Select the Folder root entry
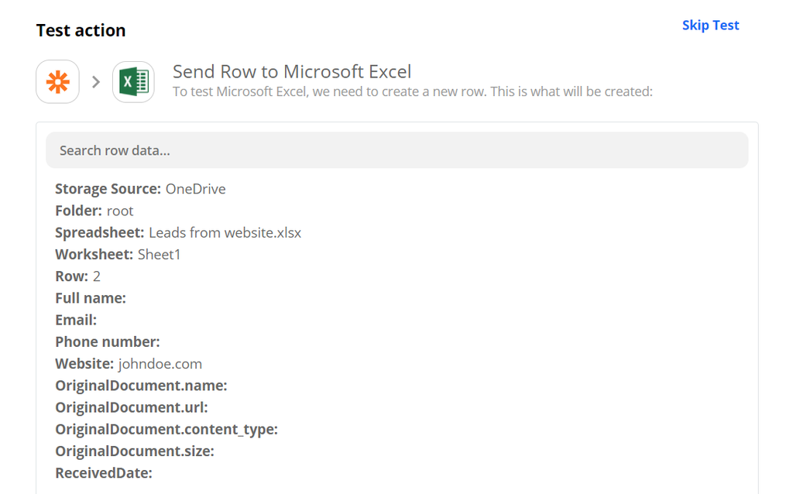793x494 pixels. click(x=93, y=211)
